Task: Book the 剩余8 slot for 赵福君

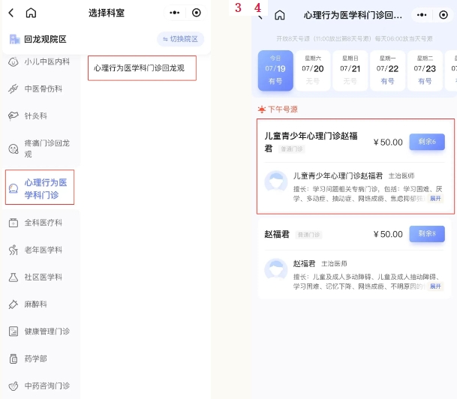Action: [426, 234]
